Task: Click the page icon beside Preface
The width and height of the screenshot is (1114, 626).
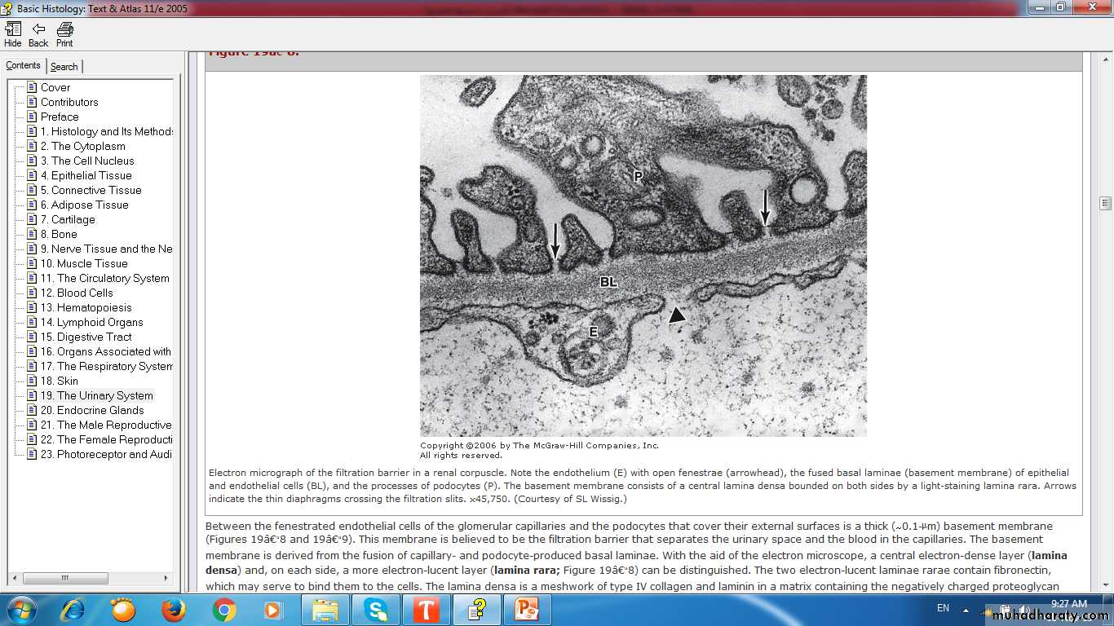Action: (x=32, y=117)
